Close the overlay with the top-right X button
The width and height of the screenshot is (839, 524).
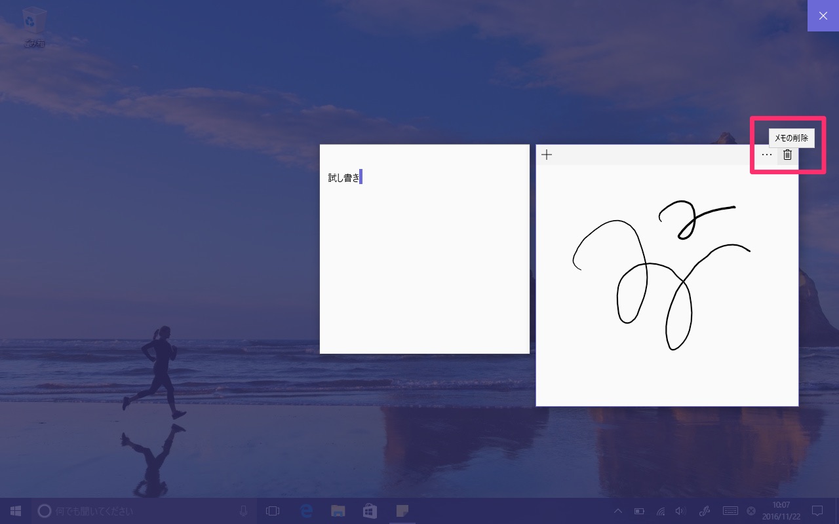[x=823, y=16]
